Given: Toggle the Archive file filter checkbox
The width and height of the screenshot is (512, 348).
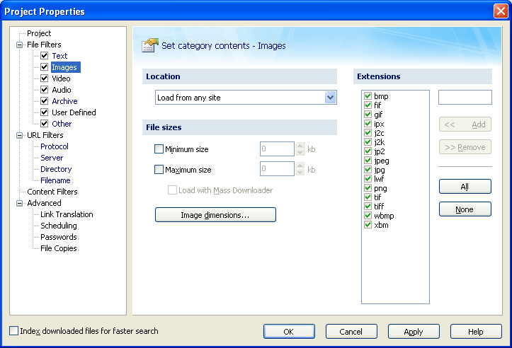Looking at the screenshot, I should pos(45,101).
